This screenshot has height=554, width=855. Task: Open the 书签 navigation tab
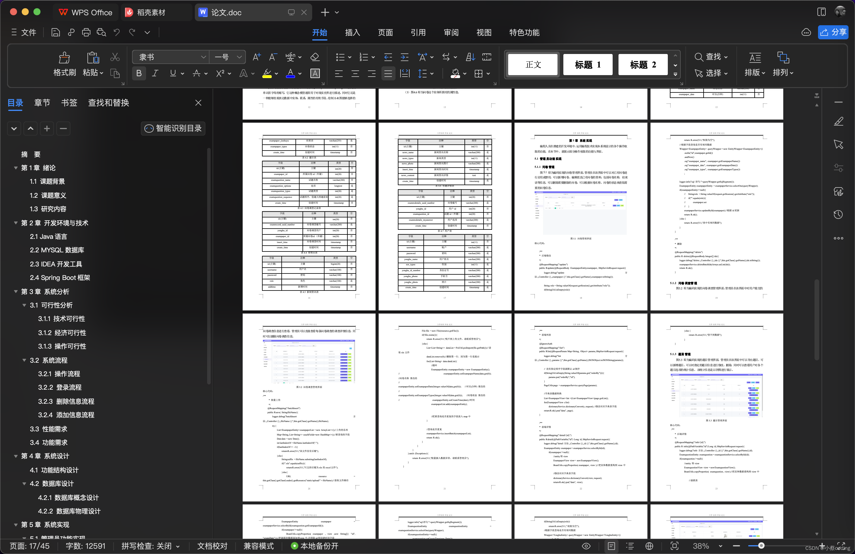[x=69, y=103]
